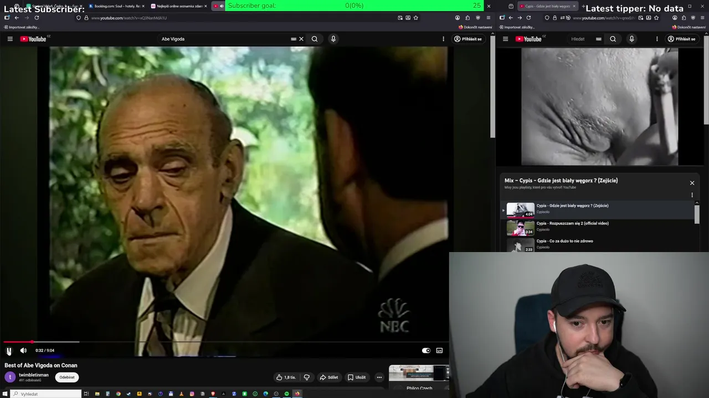Pause the Abe Vigoda video

(9, 350)
